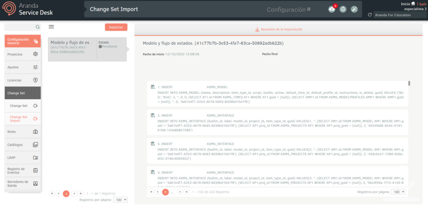The width and height of the screenshot is (428, 205).
Task: Open Roles menu item
Action: pyautogui.click(x=23, y=132)
